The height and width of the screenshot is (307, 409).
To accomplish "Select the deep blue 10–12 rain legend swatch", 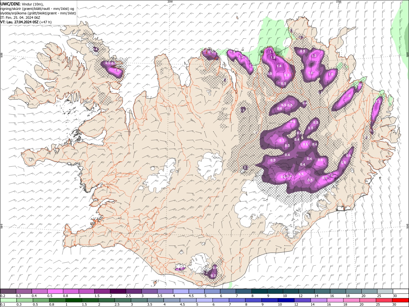I will (x=286, y=300).
